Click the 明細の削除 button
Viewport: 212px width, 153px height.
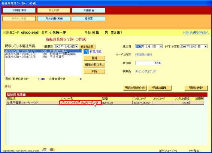click(196, 88)
